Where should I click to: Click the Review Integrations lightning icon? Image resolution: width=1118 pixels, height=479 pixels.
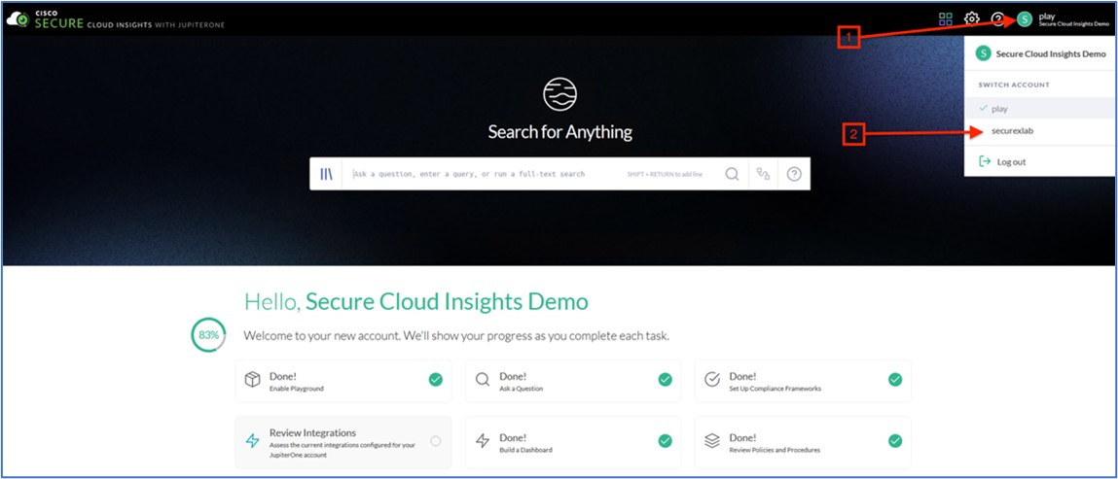pyautogui.click(x=252, y=441)
